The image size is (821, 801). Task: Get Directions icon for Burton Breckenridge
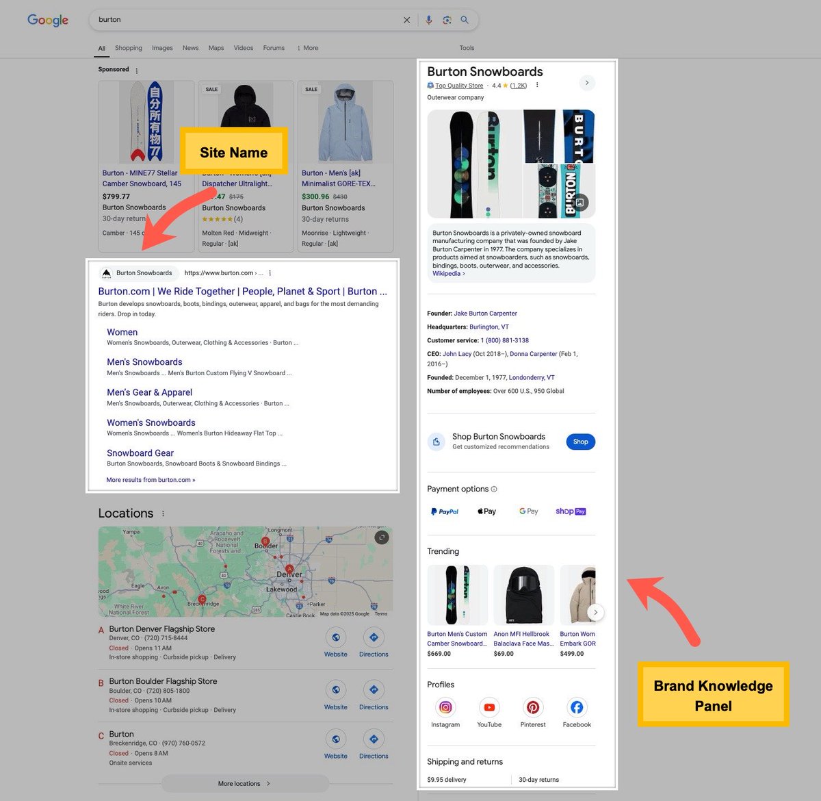tap(374, 739)
